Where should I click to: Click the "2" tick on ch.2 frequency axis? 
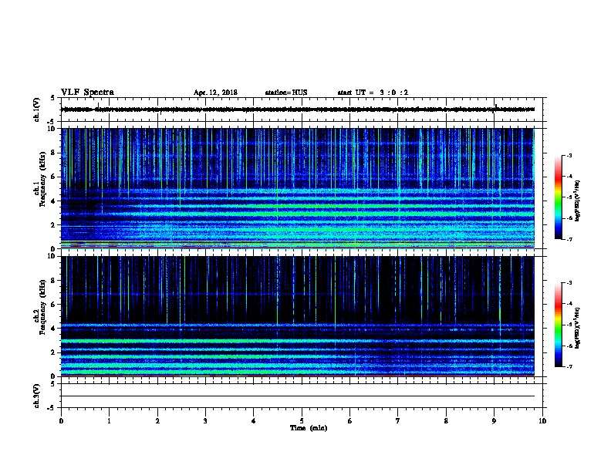coord(55,352)
